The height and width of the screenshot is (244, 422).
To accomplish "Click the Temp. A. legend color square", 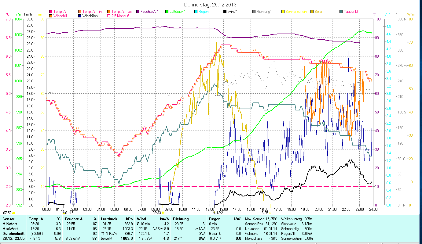I will click(x=51, y=12).
